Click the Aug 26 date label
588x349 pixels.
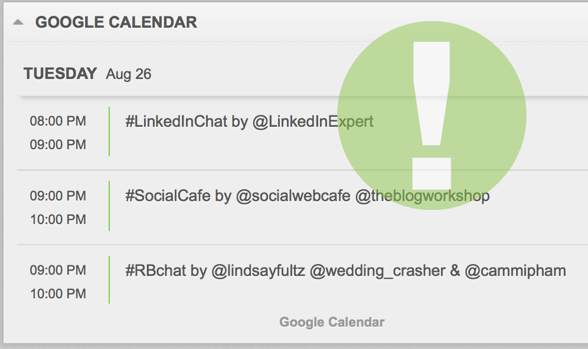[x=129, y=74]
